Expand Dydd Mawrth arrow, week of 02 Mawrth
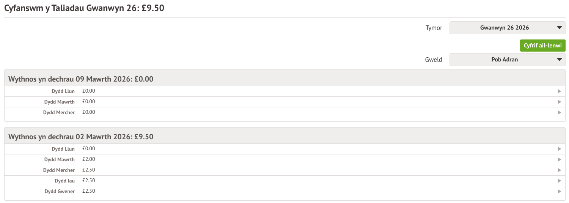The image size is (569, 203). (559, 160)
